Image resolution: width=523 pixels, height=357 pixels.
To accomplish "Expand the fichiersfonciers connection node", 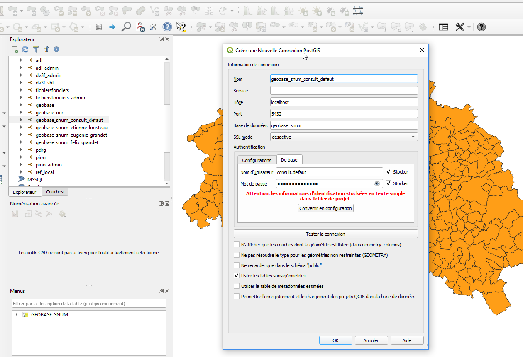I will (21, 90).
